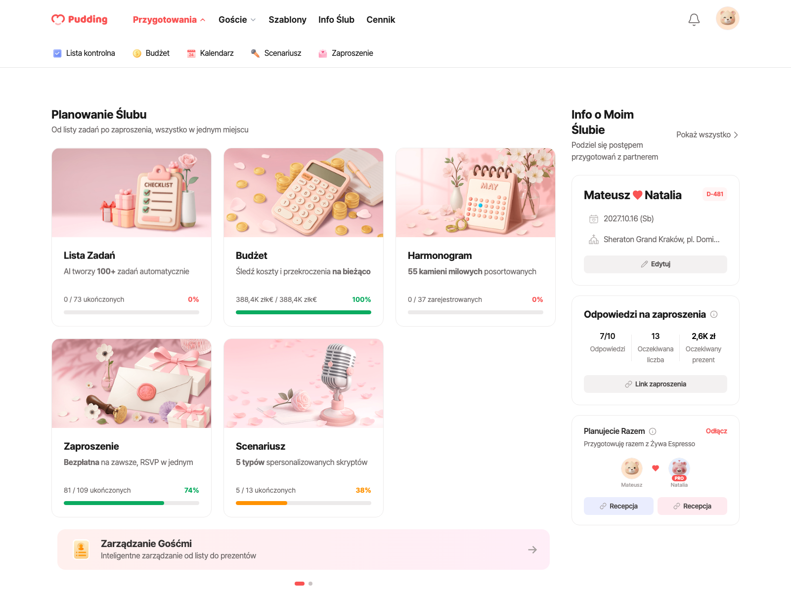
Task: Click the pink Recepcja button
Action: (692, 507)
